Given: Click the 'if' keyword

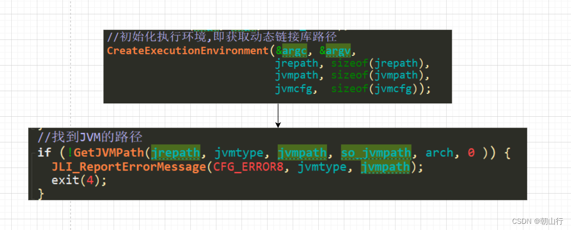Looking at the screenshot, I should click(x=45, y=152).
